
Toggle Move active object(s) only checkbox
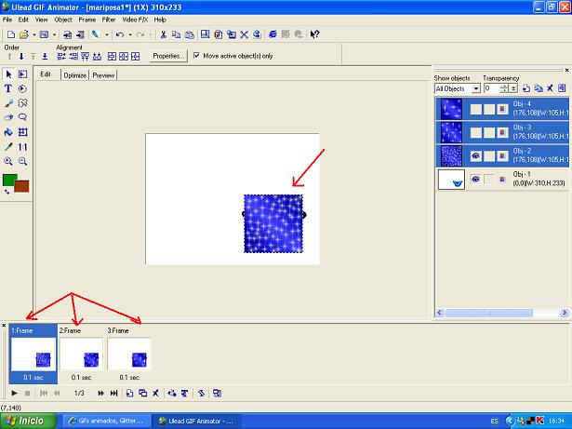(196, 56)
